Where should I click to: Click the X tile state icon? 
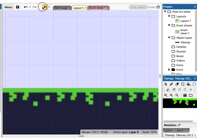coord(191,90)
